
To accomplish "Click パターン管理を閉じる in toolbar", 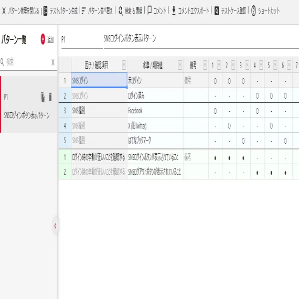I will coord(24,11).
